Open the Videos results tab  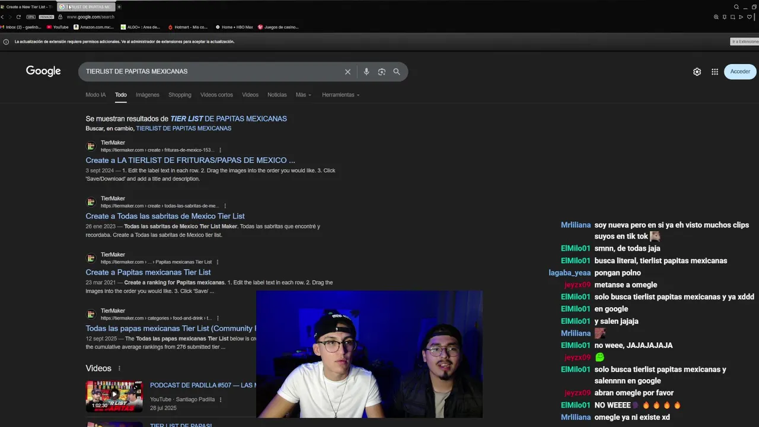[250, 95]
